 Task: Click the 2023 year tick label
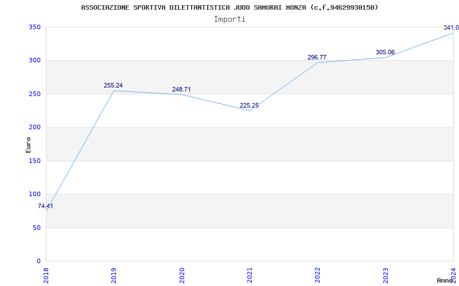[x=386, y=275]
